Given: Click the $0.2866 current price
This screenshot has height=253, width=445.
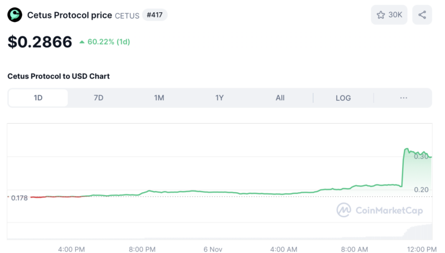Looking at the screenshot, I should point(40,42).
